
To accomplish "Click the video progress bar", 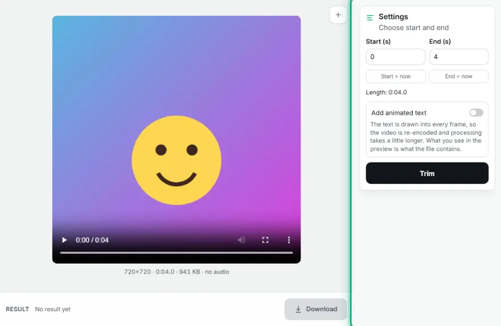I will (x=176, y=253).
